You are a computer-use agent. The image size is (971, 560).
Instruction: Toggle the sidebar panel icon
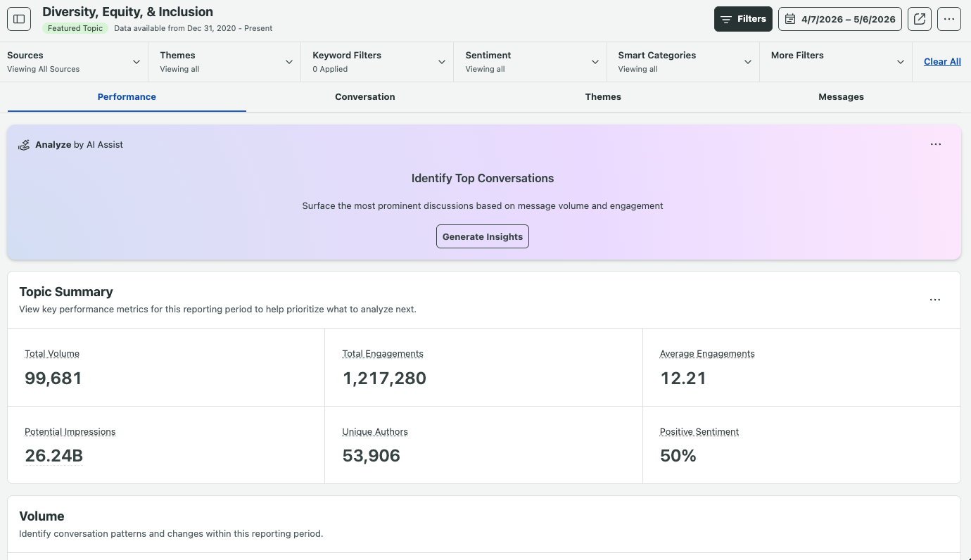pyautogui.click(x=19, y=19)
